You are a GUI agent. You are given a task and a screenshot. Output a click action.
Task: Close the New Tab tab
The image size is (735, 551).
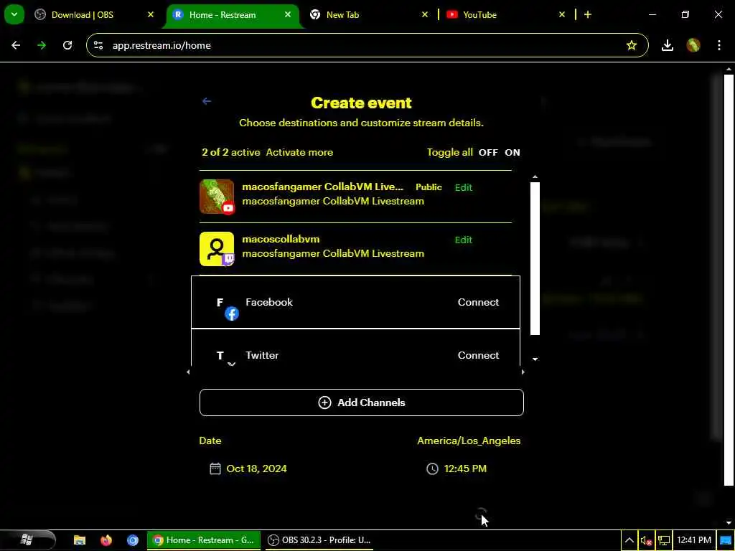click(x=425, y=14)
